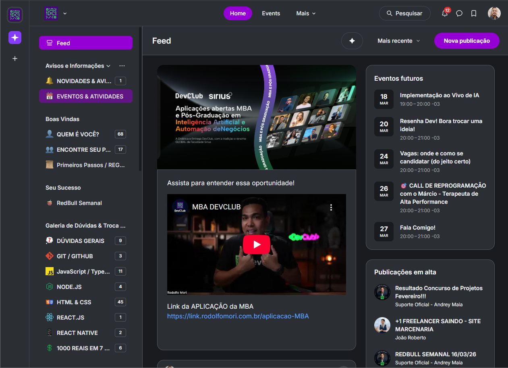The width and height of the screenshot is (508, 368).
Task: Open direct messages chat bubble icon
Action: click(459, 13)
